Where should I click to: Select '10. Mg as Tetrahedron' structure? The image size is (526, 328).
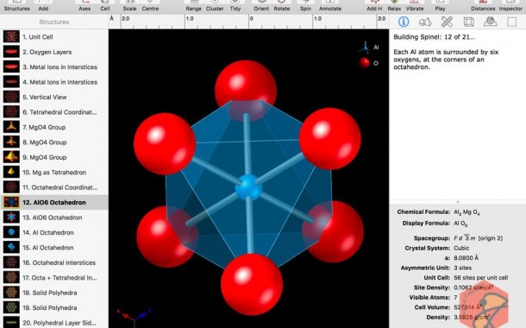54,173
